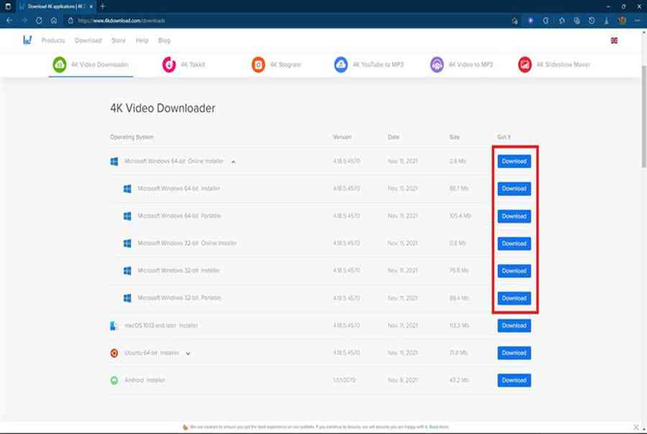
Task: Click the 4K YouTube to MP3 icon
Action: (341, 65)
